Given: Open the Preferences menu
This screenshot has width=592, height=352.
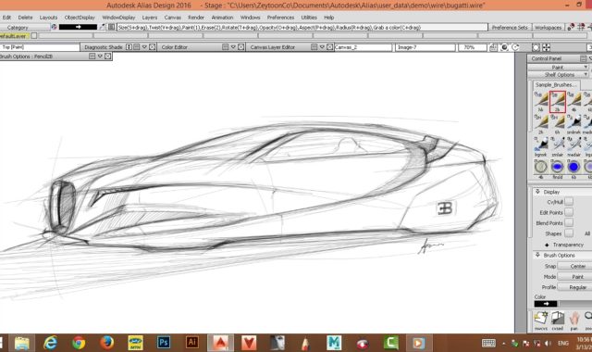Looking at the screenshot, I should coord(280,18).
